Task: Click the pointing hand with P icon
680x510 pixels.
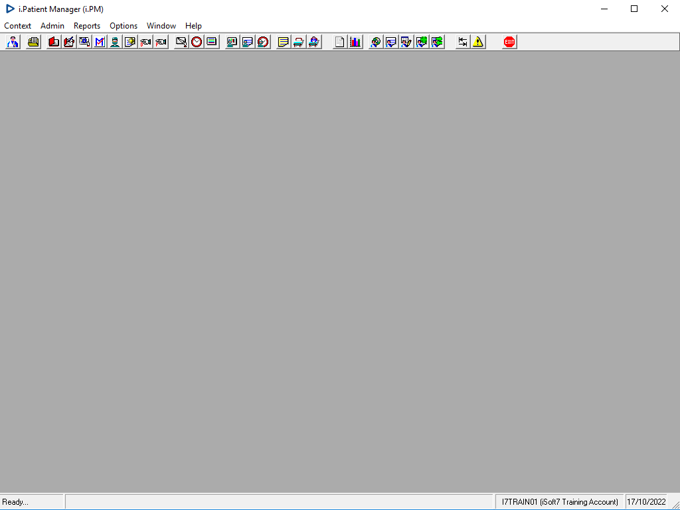Action: [161, 42]
